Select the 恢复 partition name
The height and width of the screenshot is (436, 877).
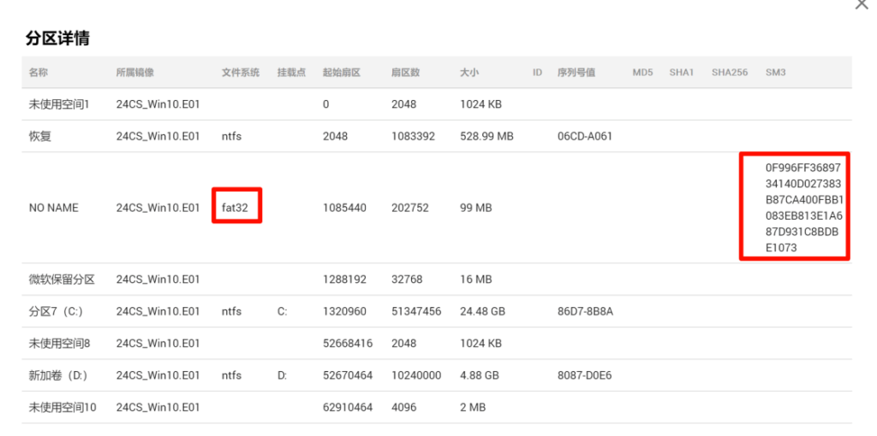40,136
